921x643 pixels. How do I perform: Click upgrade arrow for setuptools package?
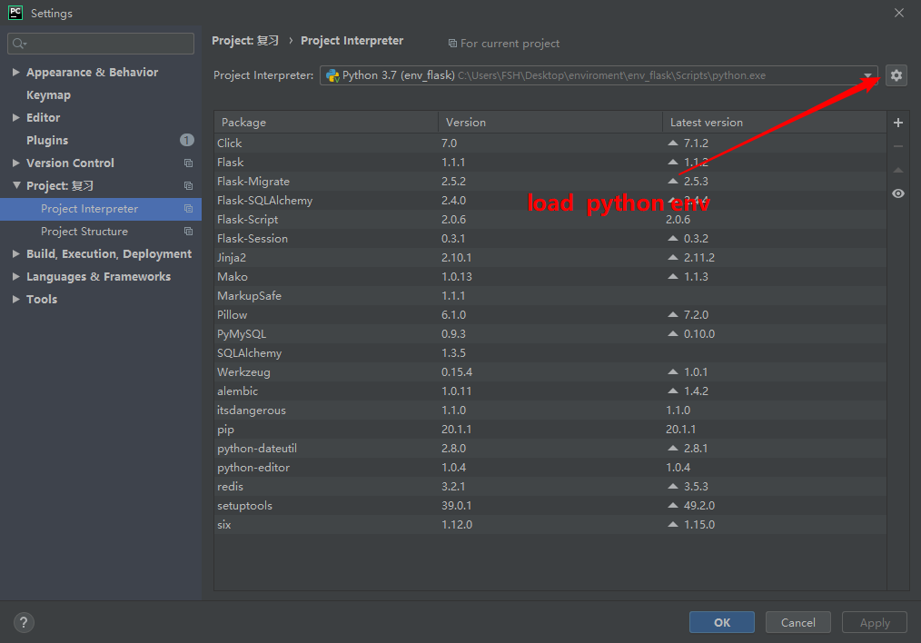click(x=673, y=505)
